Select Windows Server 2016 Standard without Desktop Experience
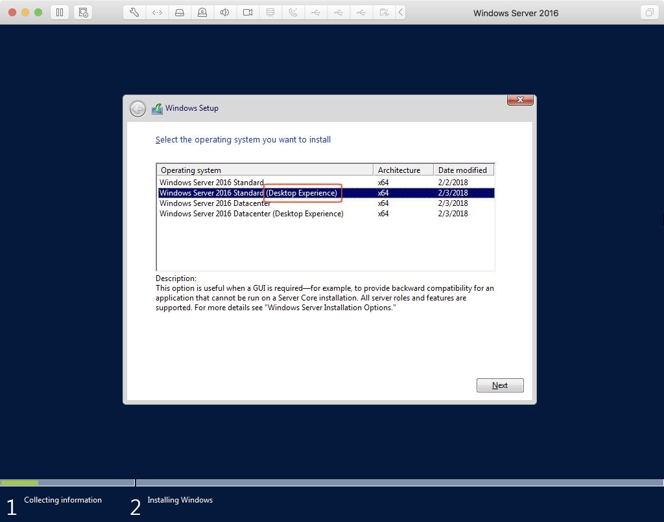The width and height of the screenshot is (664, 522). click(211, 183)
